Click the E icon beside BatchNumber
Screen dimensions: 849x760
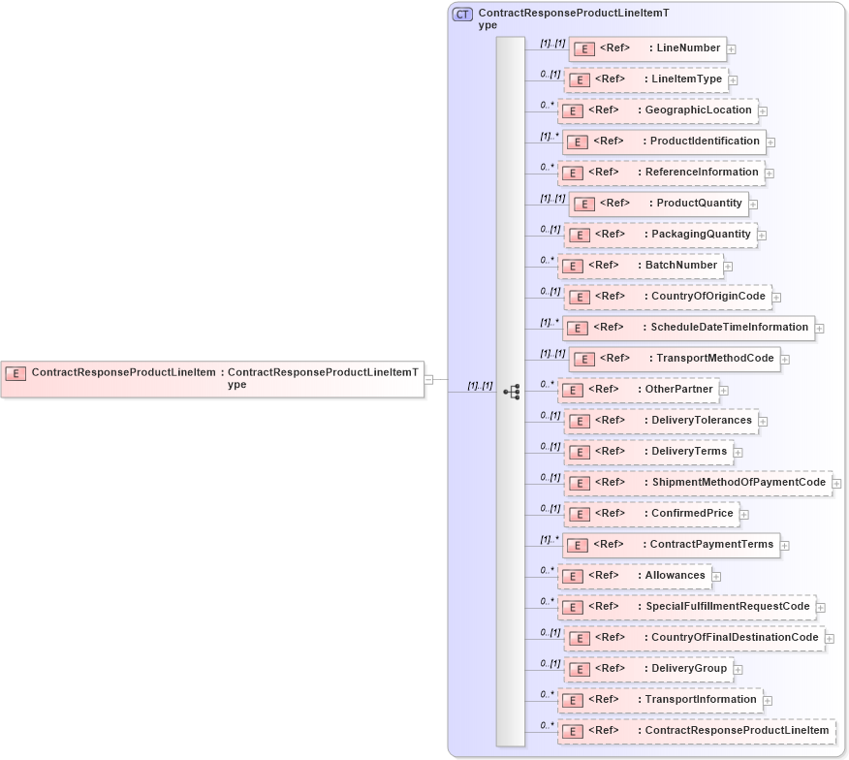tap(571, 265)
